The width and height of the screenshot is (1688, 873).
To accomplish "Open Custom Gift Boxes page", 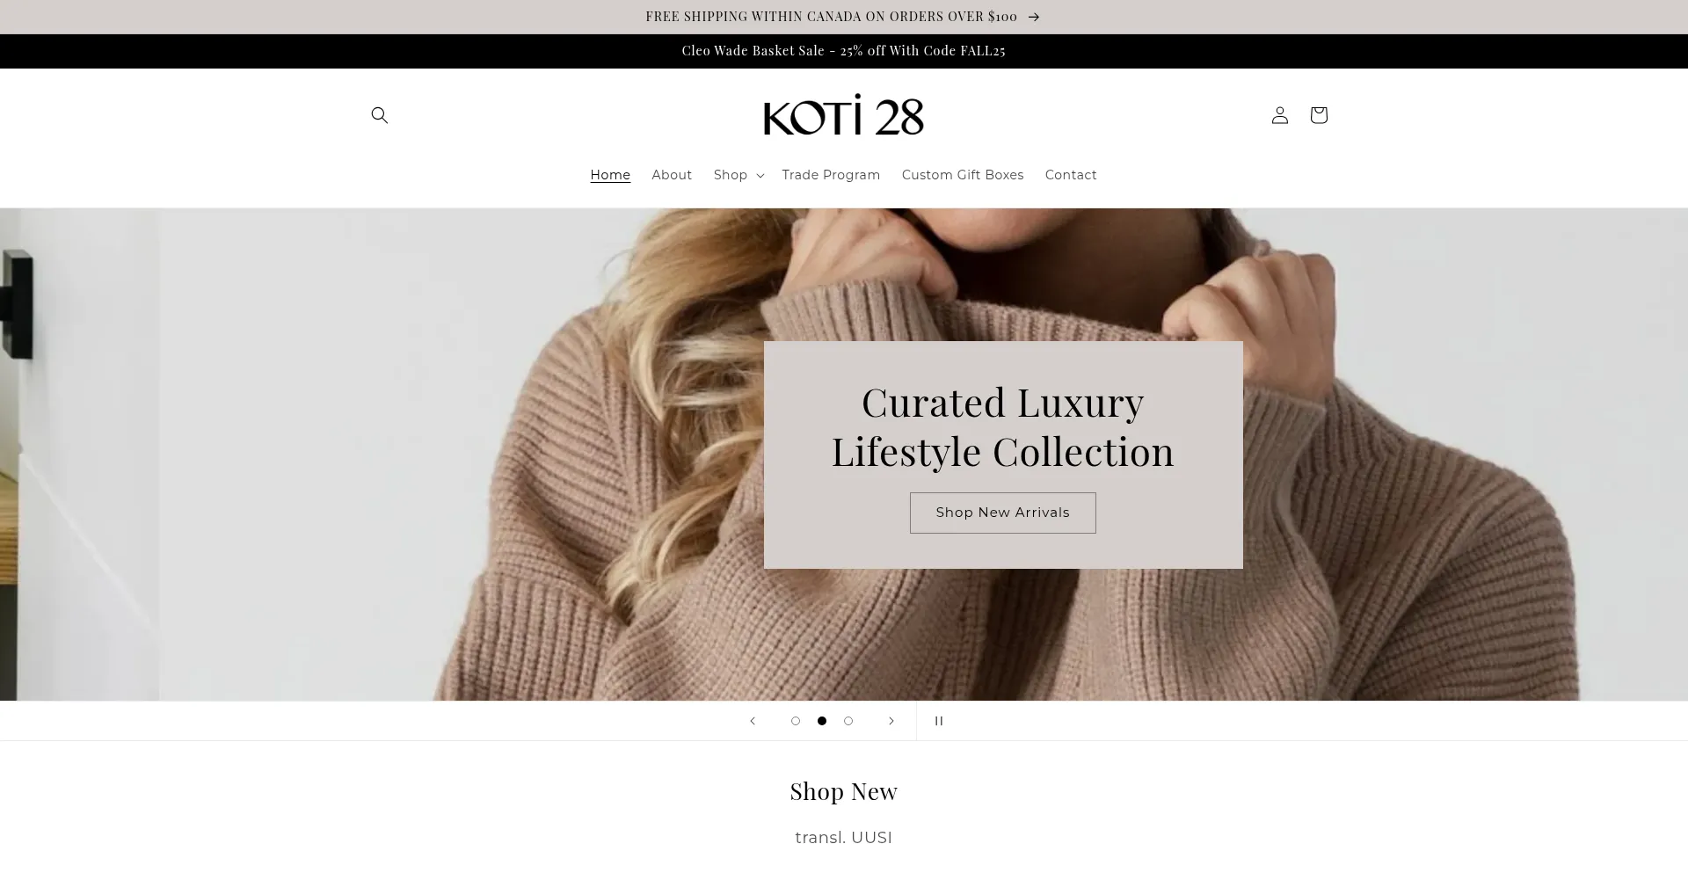I will [963, 175].
